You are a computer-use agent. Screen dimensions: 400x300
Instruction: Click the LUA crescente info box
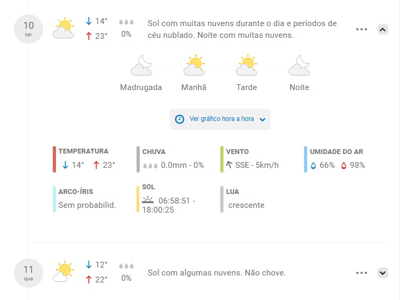(242, 199)
